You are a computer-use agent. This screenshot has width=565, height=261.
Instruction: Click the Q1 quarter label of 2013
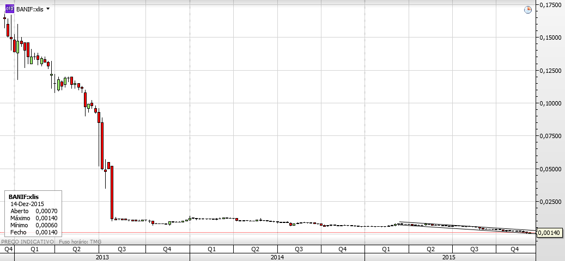35,249
